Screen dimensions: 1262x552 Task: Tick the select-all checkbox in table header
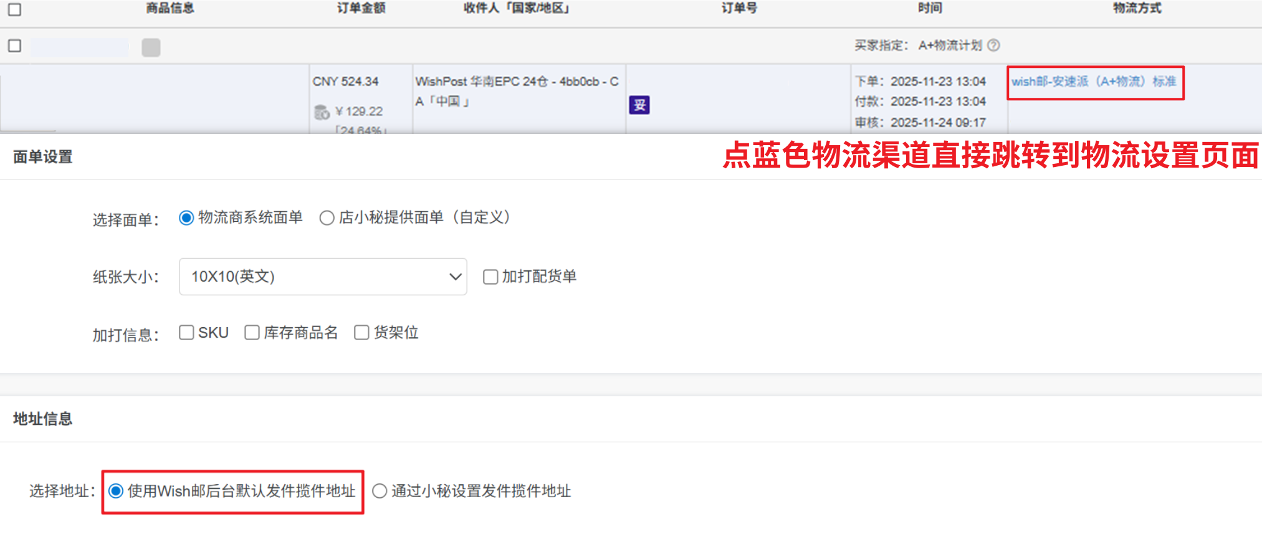click(14, 9)
